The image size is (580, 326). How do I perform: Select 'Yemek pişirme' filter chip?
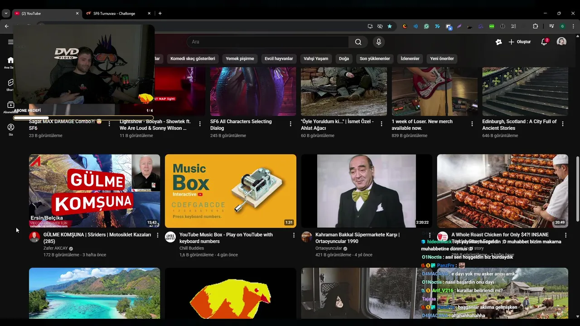(240, 58)
